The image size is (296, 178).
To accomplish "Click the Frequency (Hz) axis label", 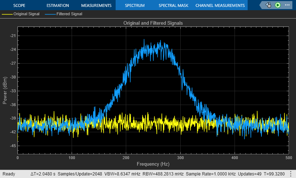I will 153,163.
